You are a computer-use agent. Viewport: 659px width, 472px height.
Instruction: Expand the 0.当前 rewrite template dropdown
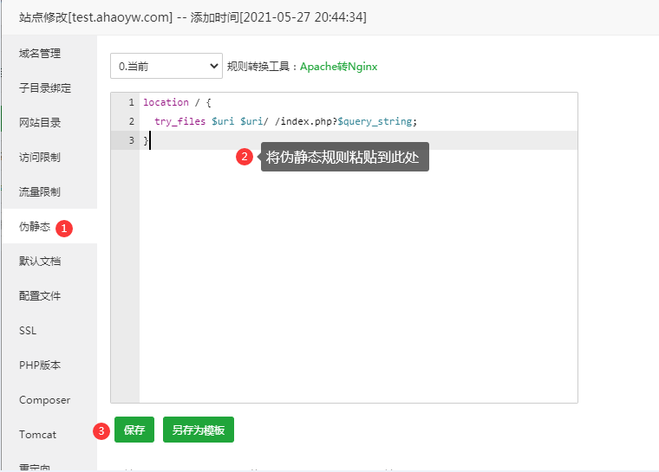pyautogui.click(x=166, y=66)
